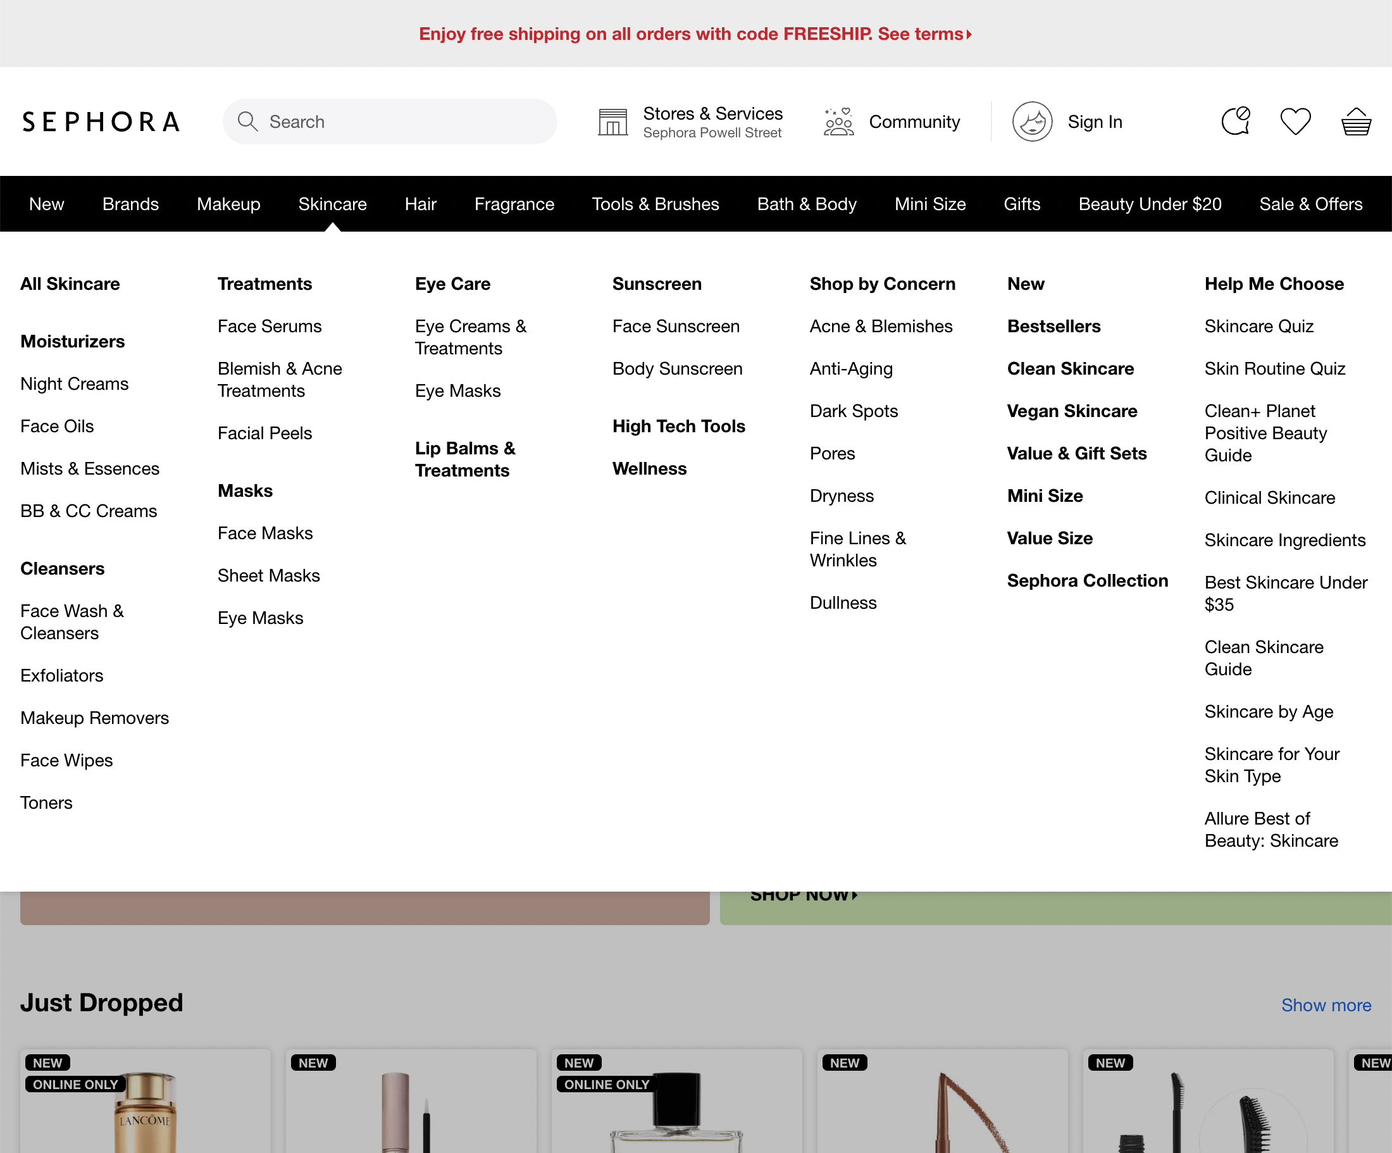Click the Sign In face icon
The image size is (1392, 1153).
pyautogui.click(x=1032, y=122)
